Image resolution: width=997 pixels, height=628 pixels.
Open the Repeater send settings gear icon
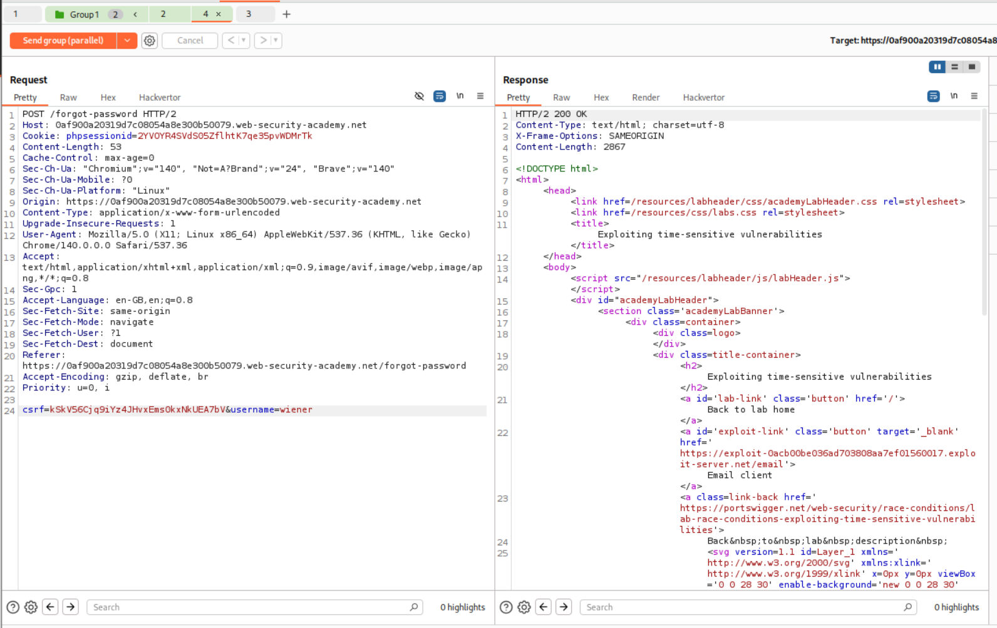tap(150, 41)
